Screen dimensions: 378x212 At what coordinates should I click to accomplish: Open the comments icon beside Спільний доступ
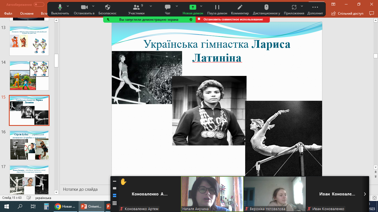[372, 13]
